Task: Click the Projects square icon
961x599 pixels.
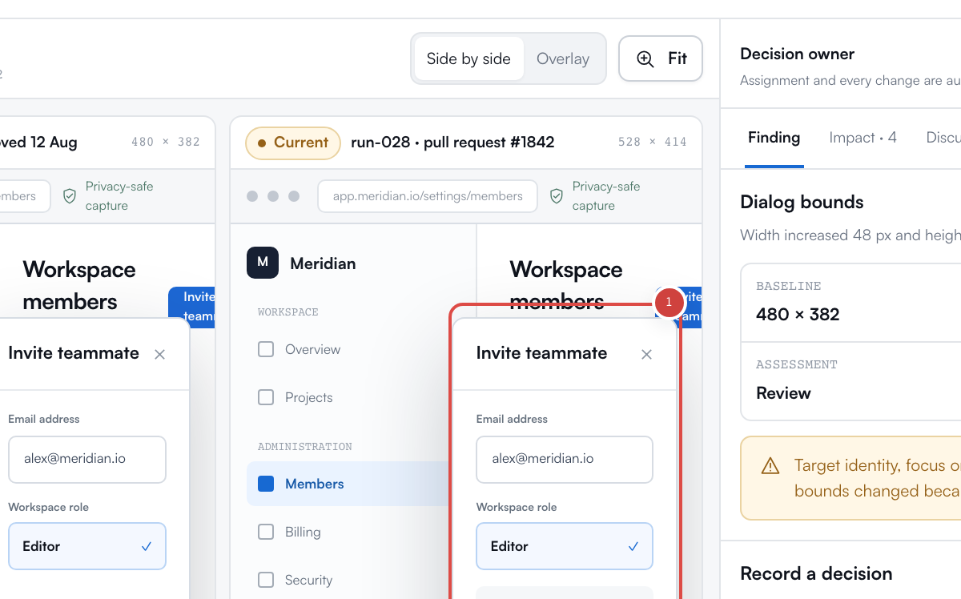Action: pyautogui.click(x=266, y=397)
